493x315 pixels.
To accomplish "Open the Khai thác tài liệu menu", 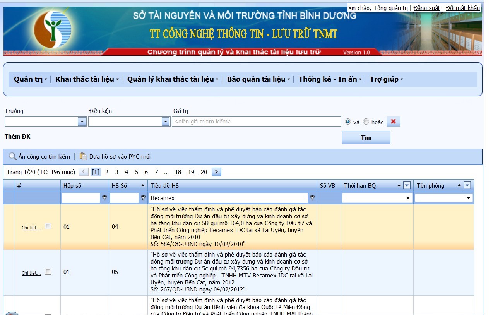I will click(x=87, y=79).
